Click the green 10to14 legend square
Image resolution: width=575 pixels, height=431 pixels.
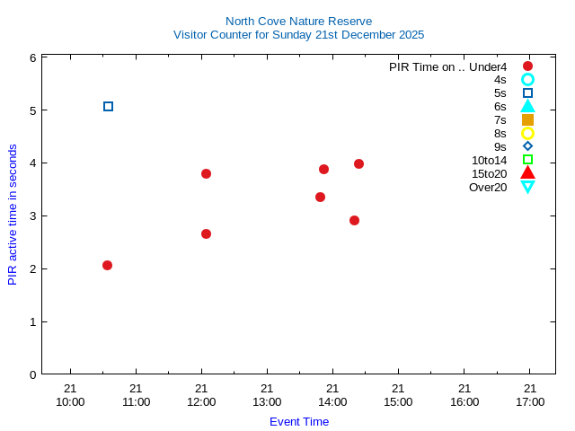(527, 160)
